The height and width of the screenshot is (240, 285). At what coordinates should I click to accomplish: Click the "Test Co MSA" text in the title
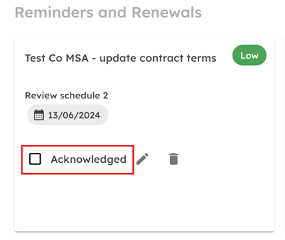pyautogui.click(x=57, y=59)
